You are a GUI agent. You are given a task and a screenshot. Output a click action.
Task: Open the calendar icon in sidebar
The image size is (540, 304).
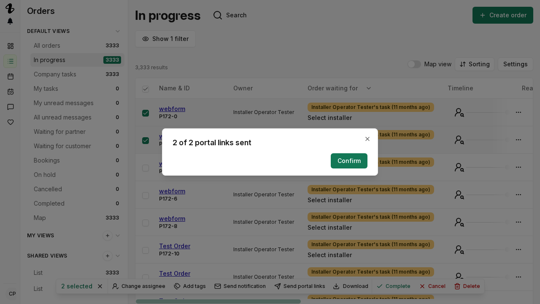click(11, 76)
